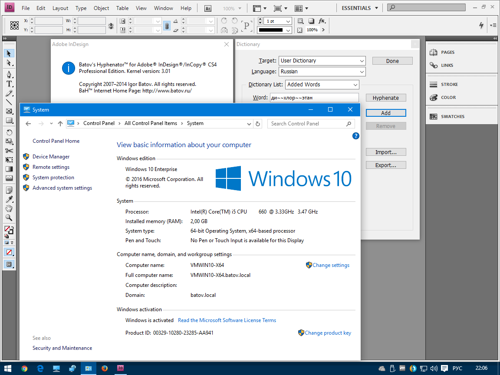Open the Dictionary List dropdown
This screenshot has width=500, height=375.
pos(322,85)
